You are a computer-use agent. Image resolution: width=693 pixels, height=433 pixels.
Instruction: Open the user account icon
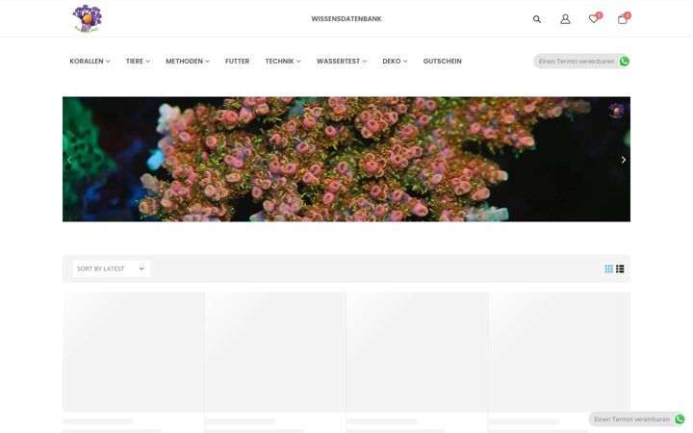(565, 19)
